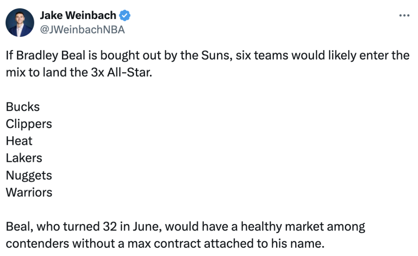
Task: Select the Clippers line in the list
Action: (29, 124)
